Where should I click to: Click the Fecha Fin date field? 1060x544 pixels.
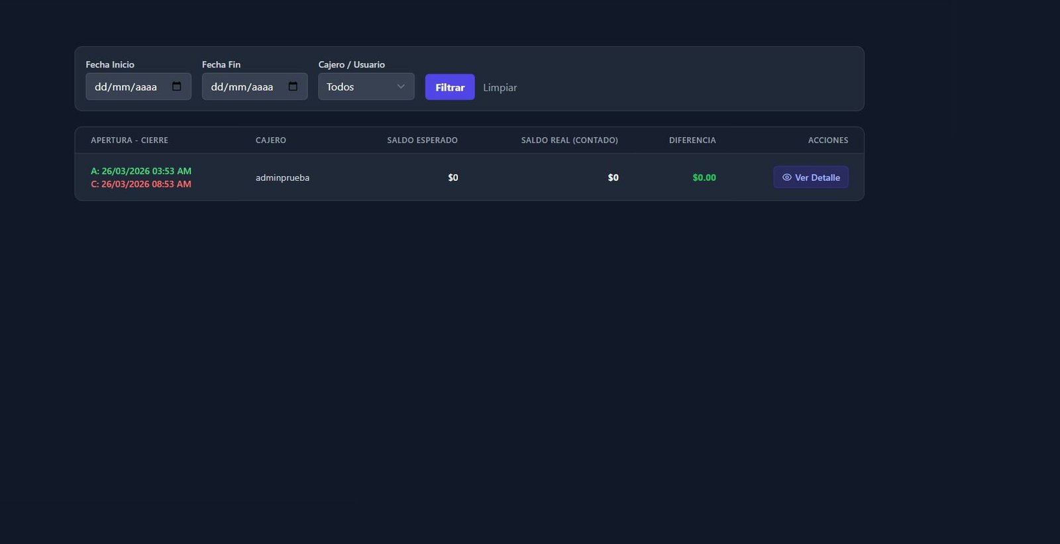pyautogui.click(x=255, y=87)
